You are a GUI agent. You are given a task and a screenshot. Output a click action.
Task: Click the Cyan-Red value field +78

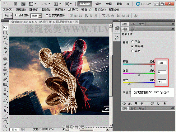tap(162, 63)
